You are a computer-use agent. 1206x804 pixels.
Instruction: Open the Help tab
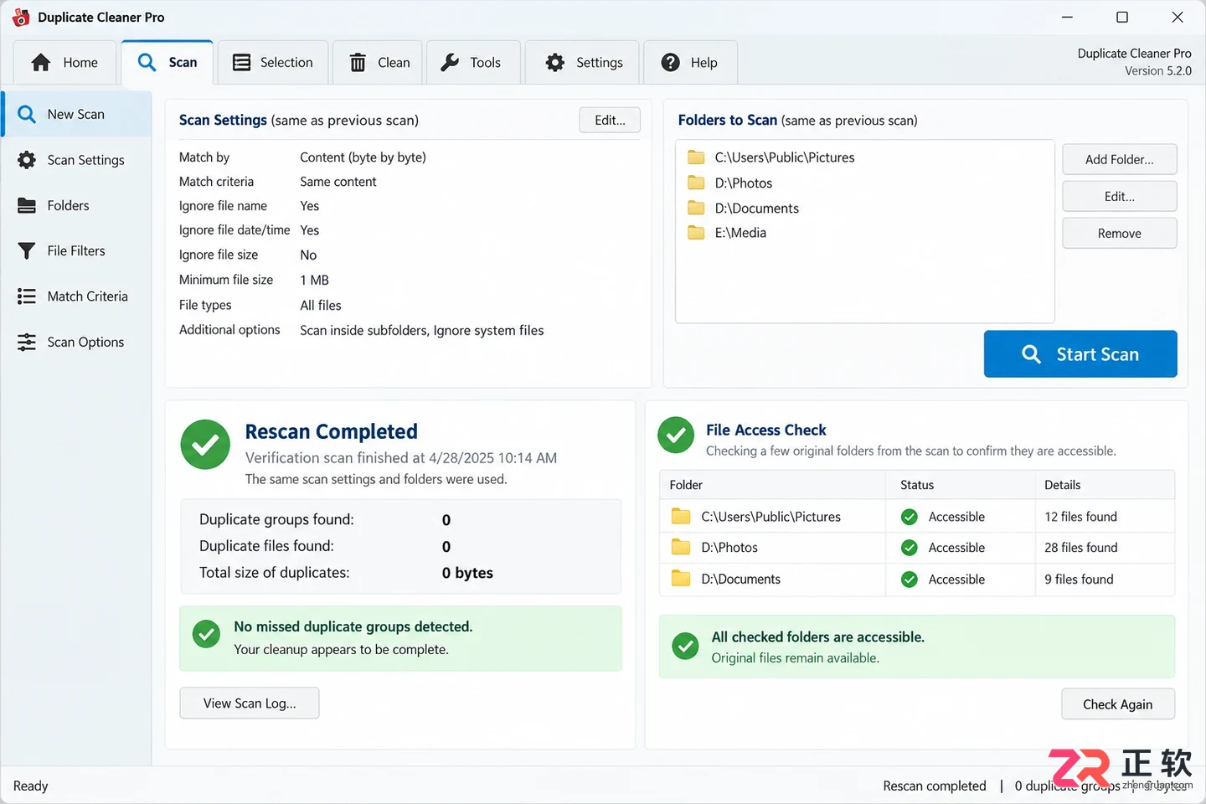690,63
